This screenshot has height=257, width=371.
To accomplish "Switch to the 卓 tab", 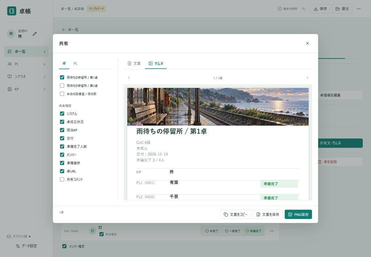I will point(64,64).
